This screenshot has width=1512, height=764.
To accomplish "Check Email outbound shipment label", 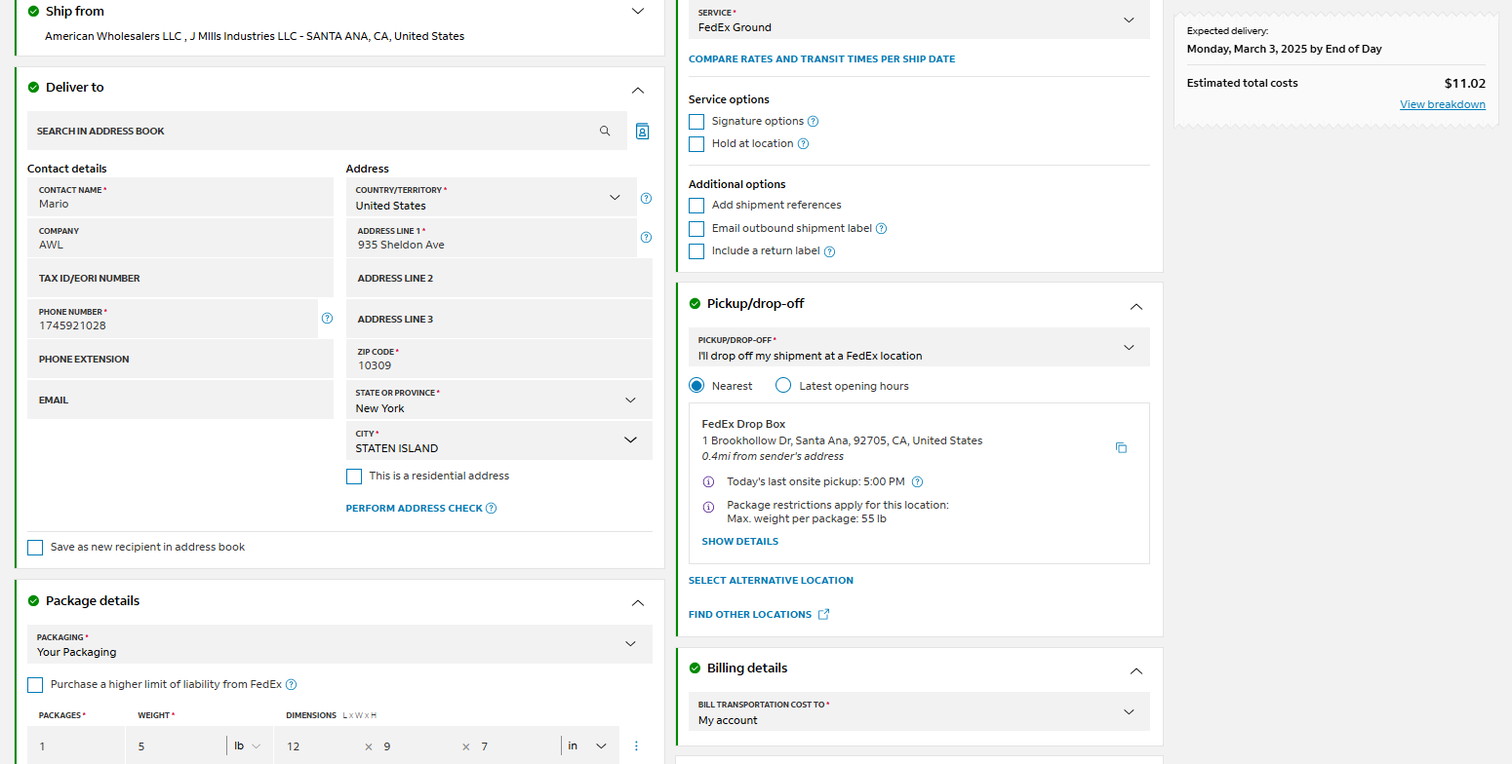I will point(696,229).
